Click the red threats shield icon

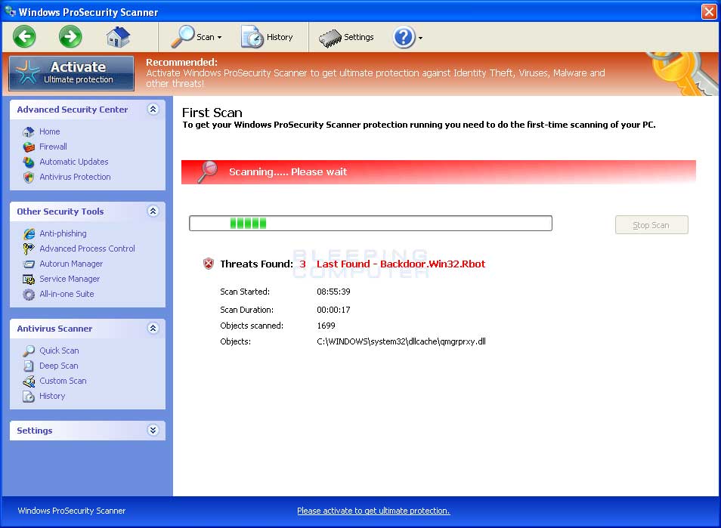pyautogui.click(x=209, y=264)
